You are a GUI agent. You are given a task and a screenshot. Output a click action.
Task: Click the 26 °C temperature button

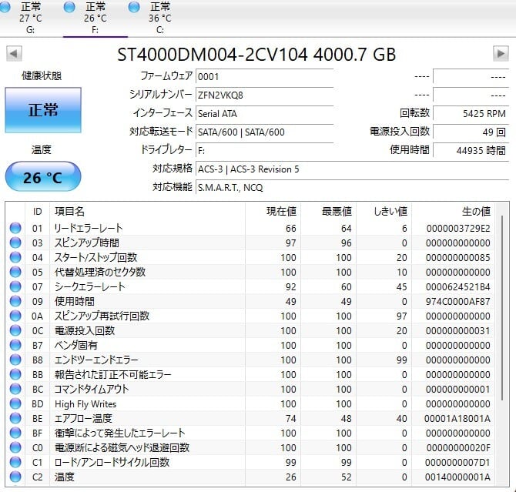click(43, 177)
